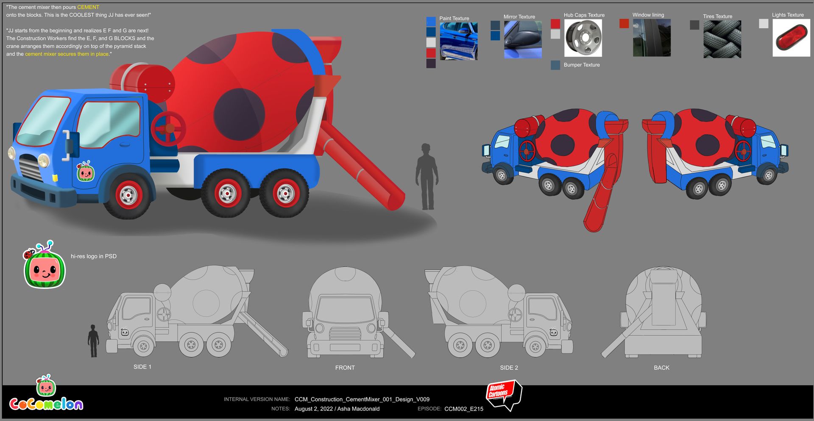Select the Paint Texture blue car photo
The height and width of the screenshot is (421, 814).
coord(458,41)
